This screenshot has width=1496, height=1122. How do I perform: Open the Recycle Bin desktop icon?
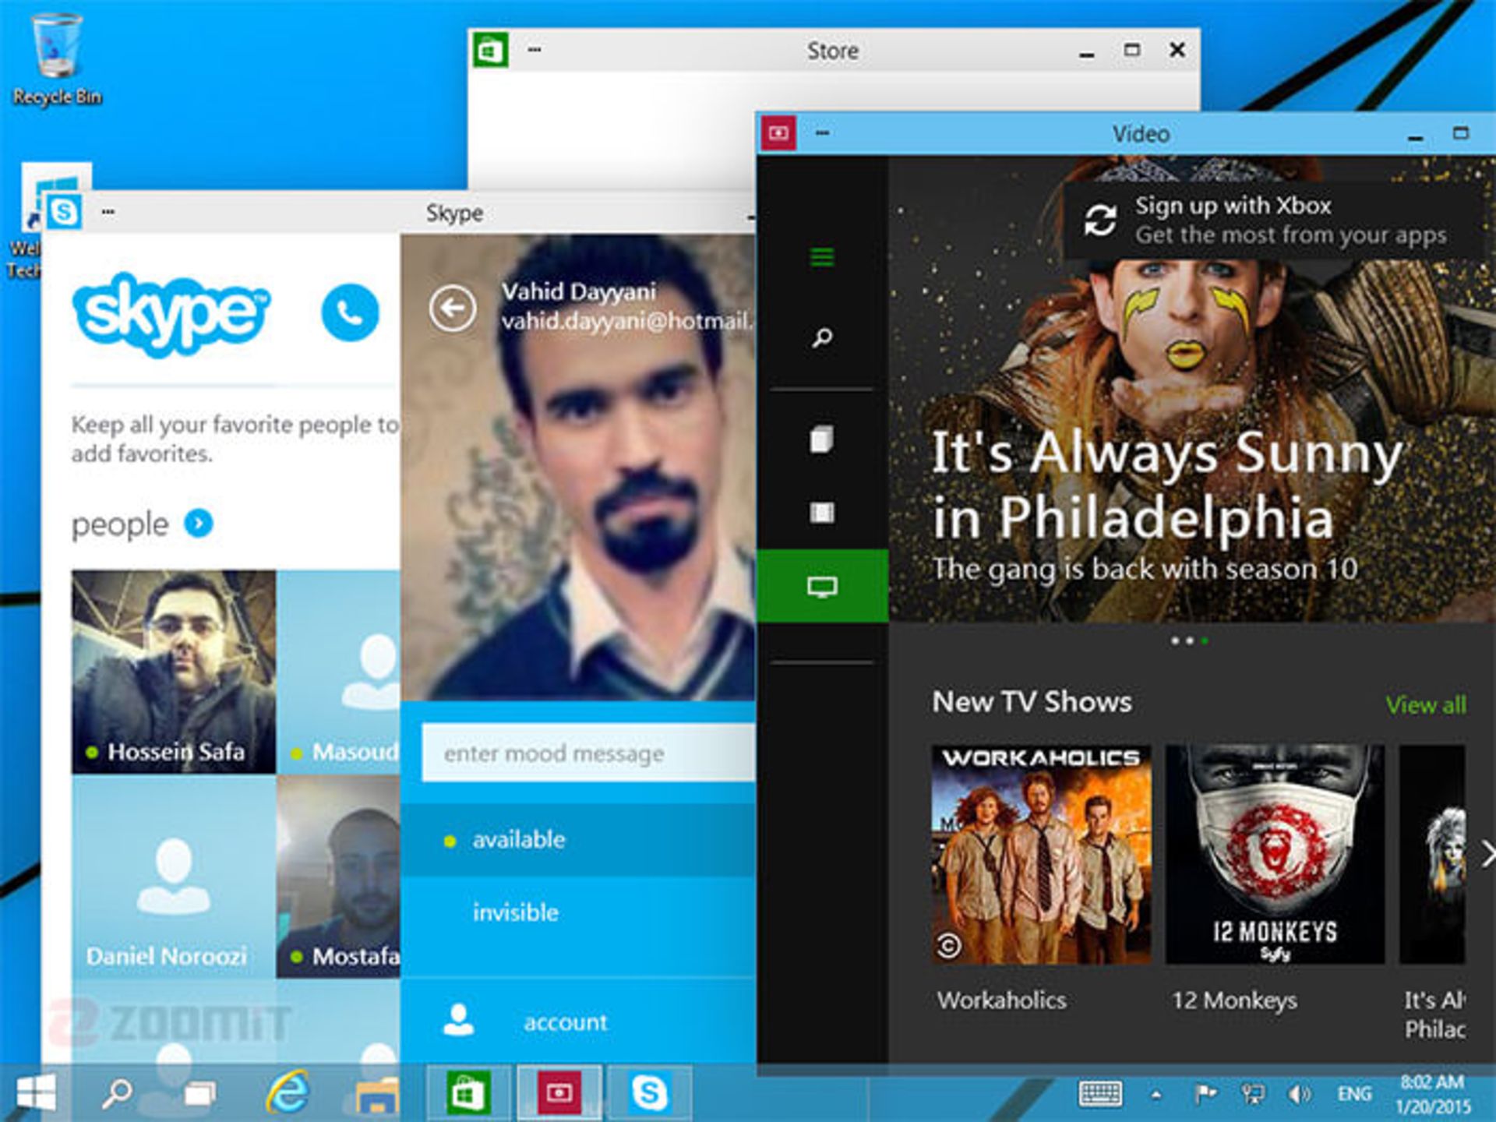56,58
